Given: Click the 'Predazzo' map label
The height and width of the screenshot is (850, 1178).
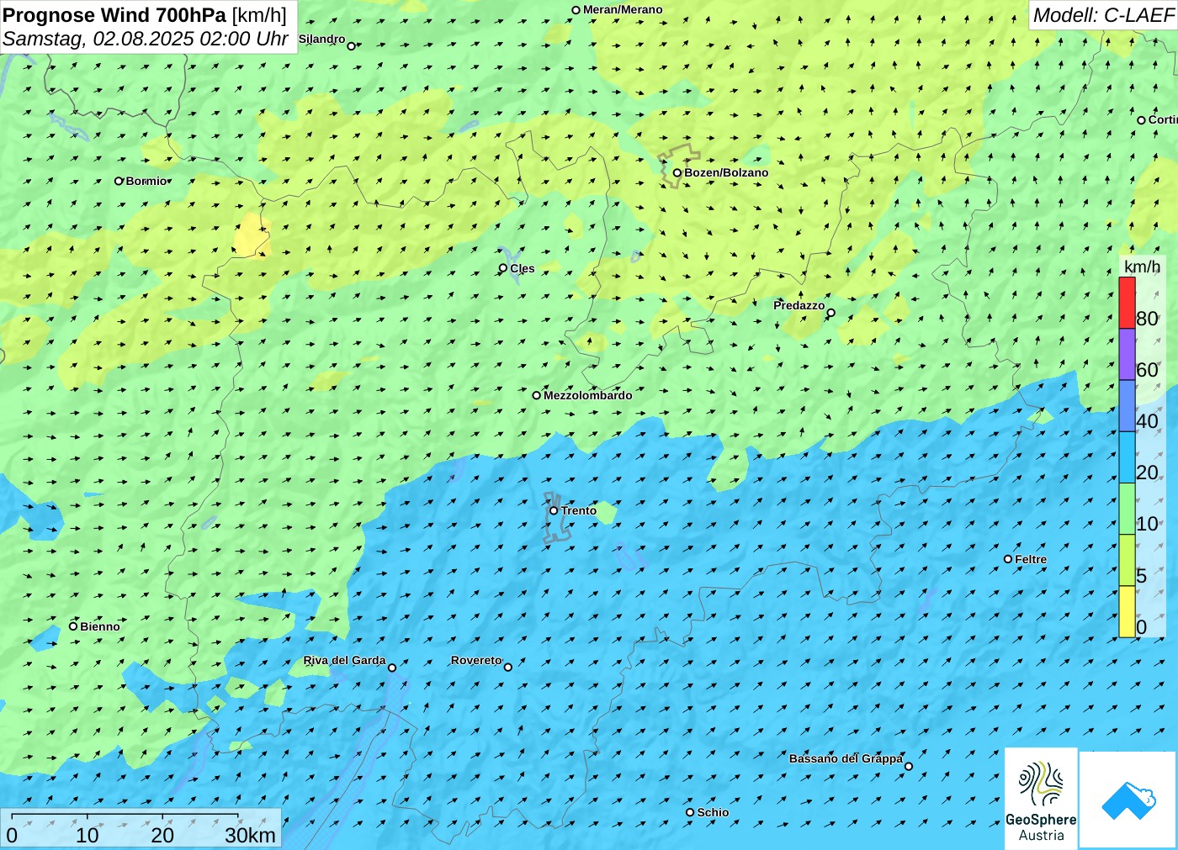Looking at the screenshot, I should [799, 305].
